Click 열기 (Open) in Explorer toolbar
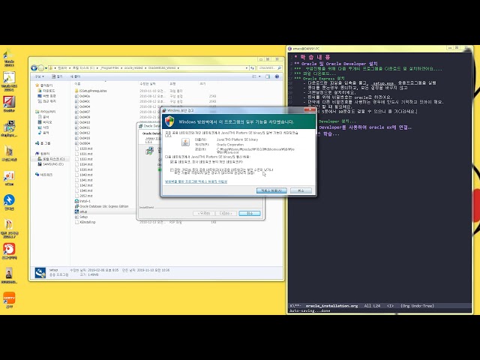The image size is (480, 360). click(57, 76)
